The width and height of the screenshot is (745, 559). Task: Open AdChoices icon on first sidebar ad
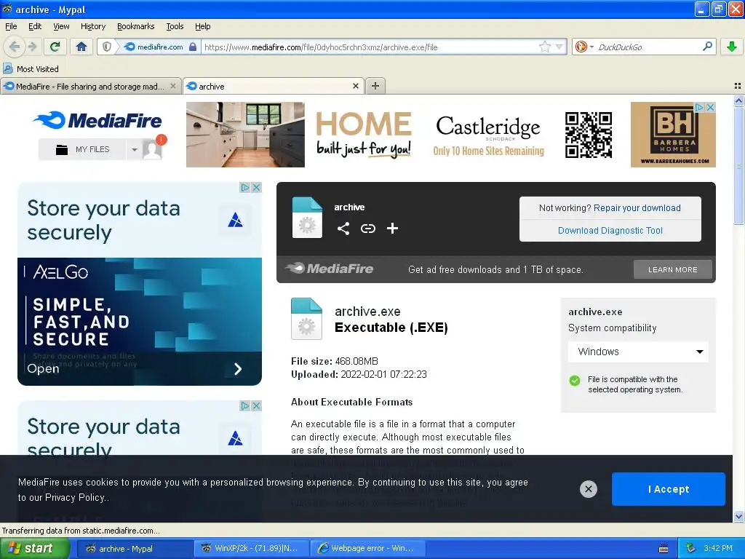pos(244,187)
